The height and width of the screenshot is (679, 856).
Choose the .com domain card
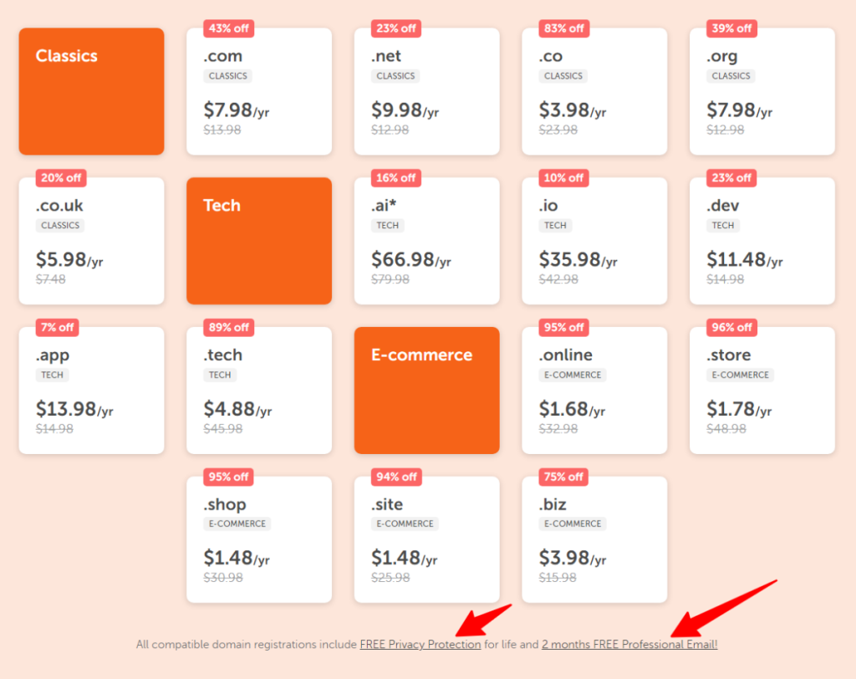tap(259, 92)
